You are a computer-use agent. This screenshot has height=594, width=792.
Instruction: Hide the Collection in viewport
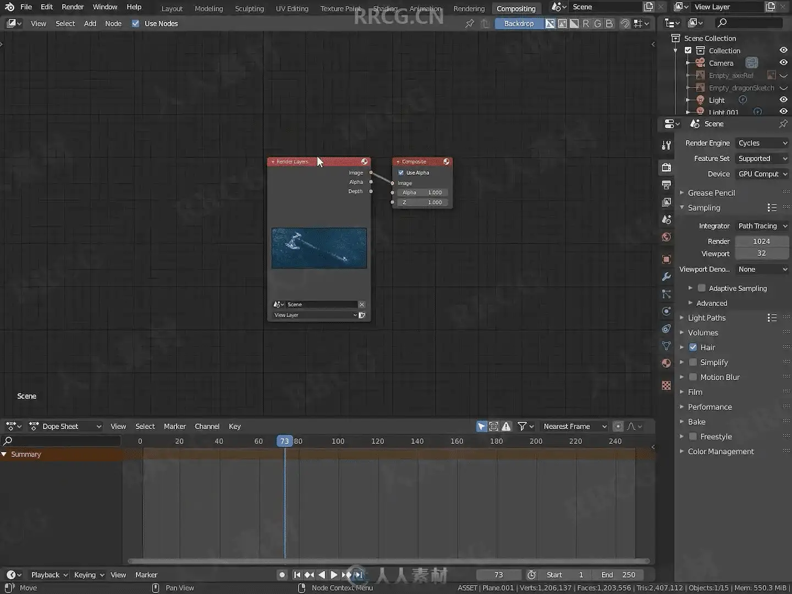point(783,50)
